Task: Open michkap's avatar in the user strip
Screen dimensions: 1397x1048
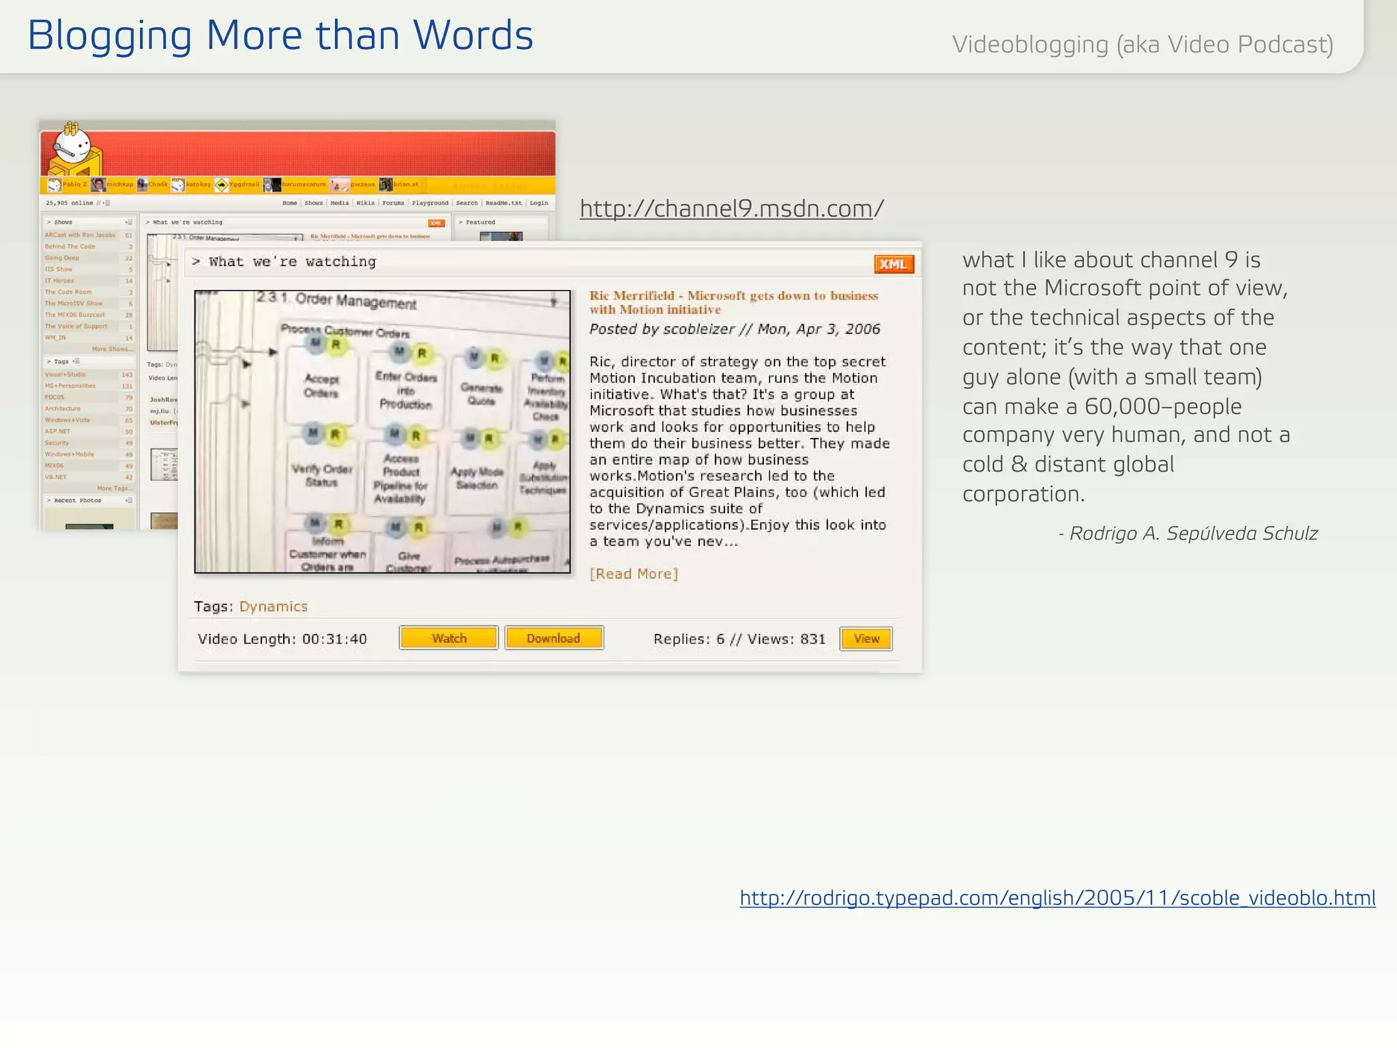Action: 98,185
